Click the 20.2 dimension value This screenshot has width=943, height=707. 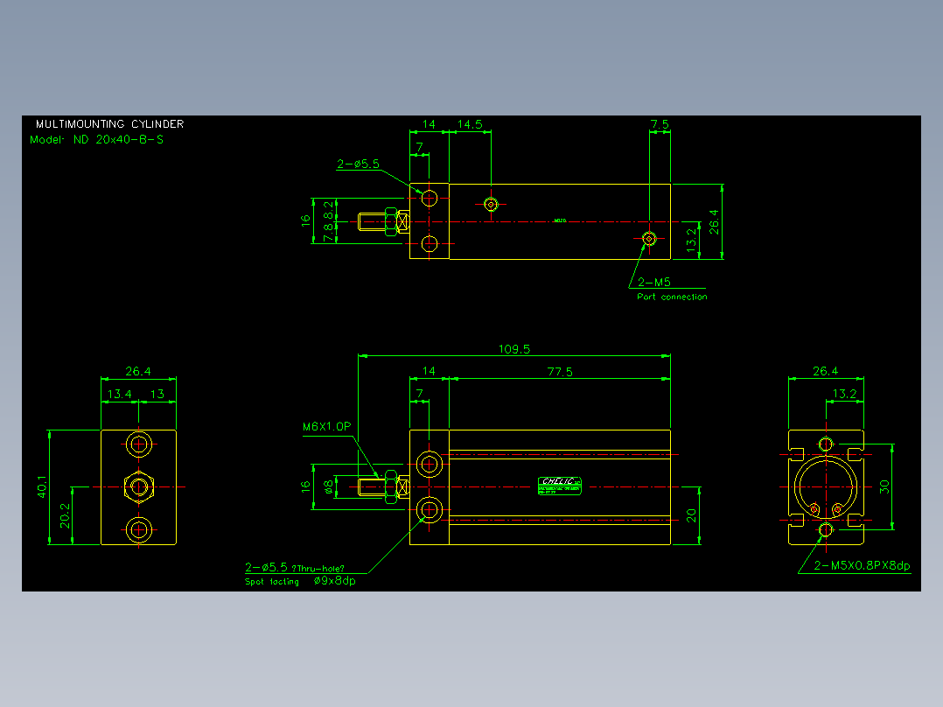(x=65, y=515)
